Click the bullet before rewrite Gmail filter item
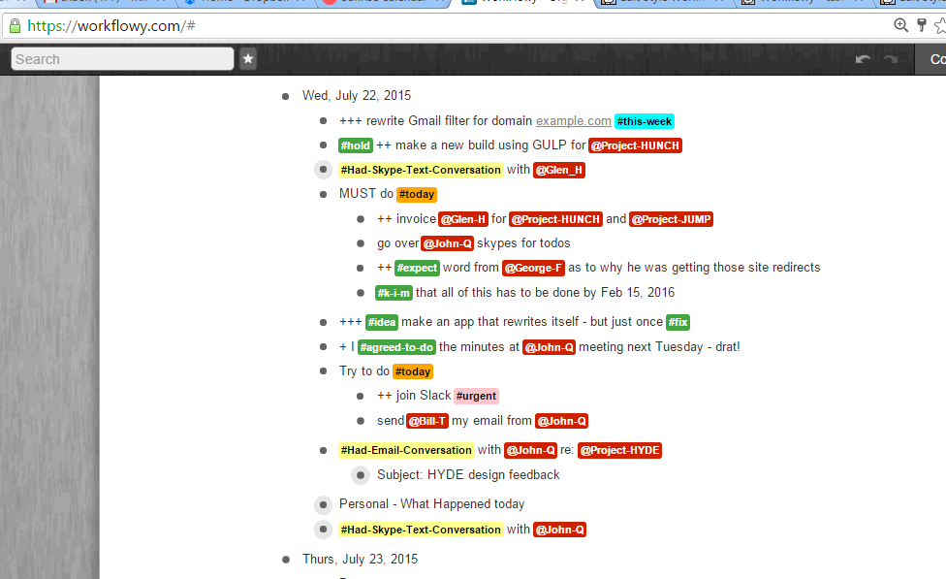The width and height of the screenshot is (946, 579). click(x=324, y=121)
